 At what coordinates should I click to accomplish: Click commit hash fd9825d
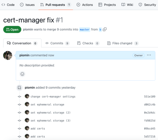coord(150,121)
